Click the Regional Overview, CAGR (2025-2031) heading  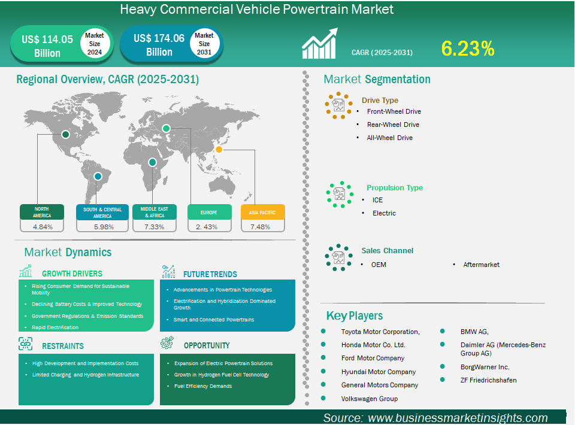(x=107, y=79)
